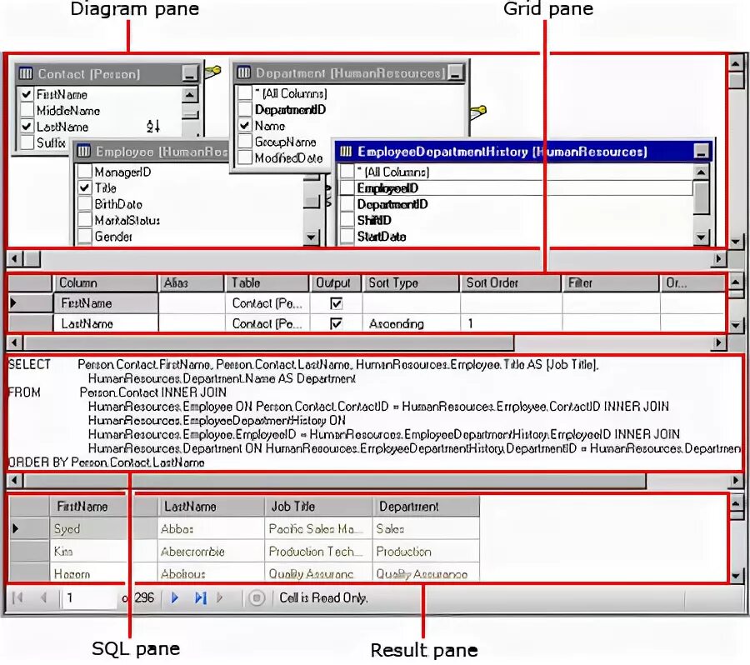
Task: Check EmployeeID in EmployeeDepartmentHistory table
Action: pyautogui.click(x=347, y=188)
